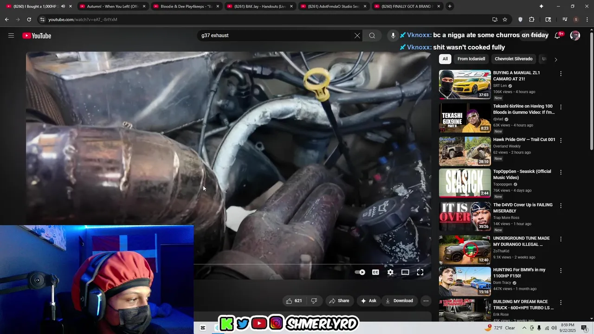The height and width of the screenshot is (334, 594).
Task: Open the YouTube guide hamburger menu
Action: coord(11,36)
